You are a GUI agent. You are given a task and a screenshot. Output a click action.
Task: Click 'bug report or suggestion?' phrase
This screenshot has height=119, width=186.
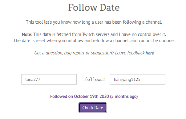click(89, 53)
